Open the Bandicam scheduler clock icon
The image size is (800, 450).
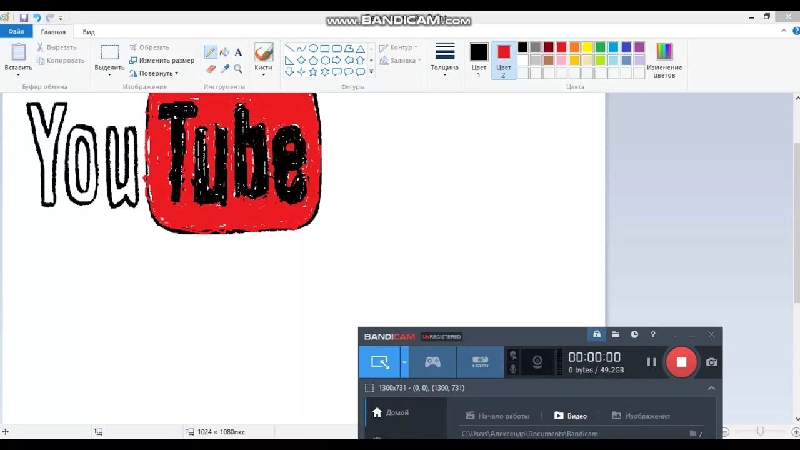[x=634, y=334]
